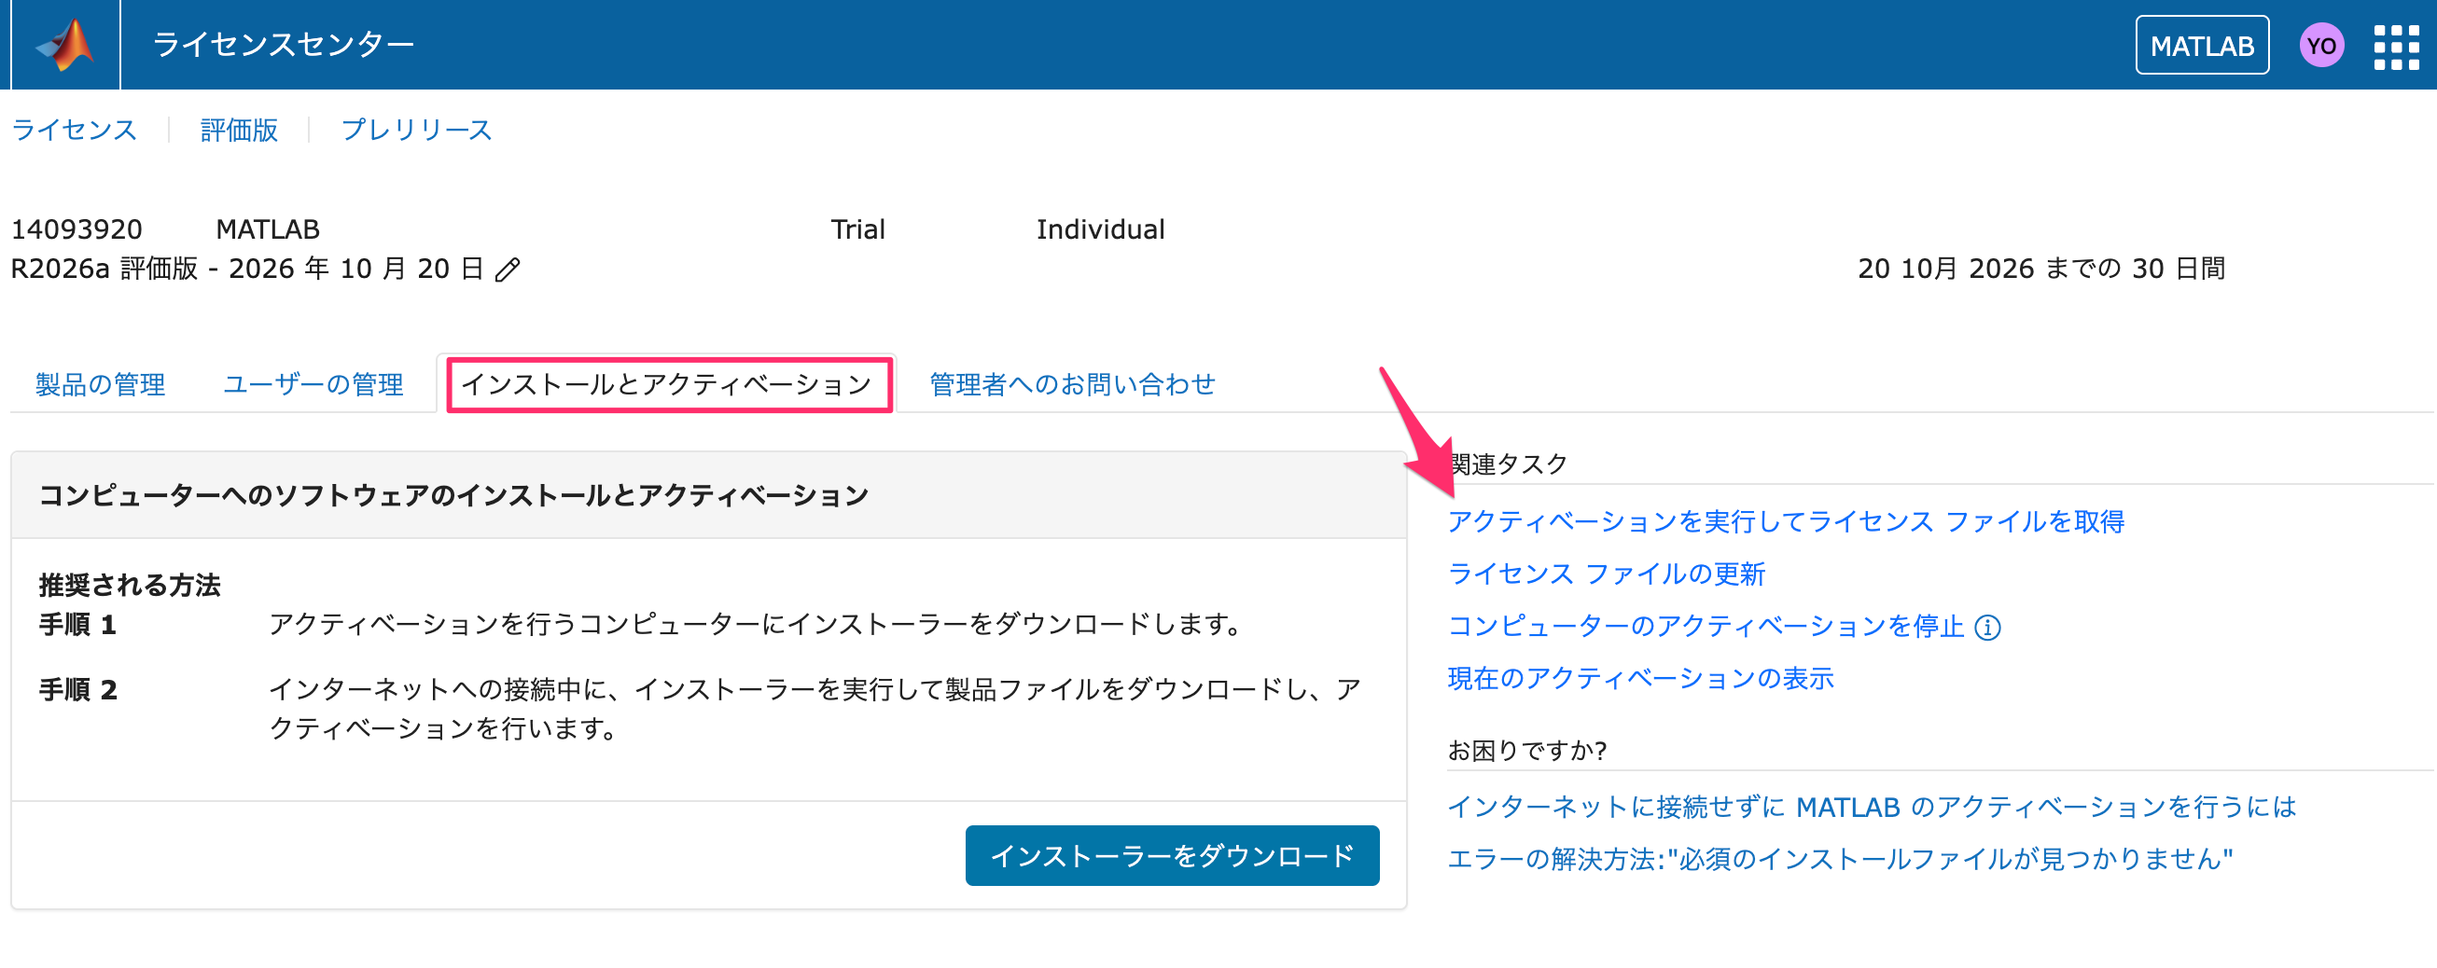Click info icon next to コンピューターのアクティベーションを停止

click(1987, 627)
